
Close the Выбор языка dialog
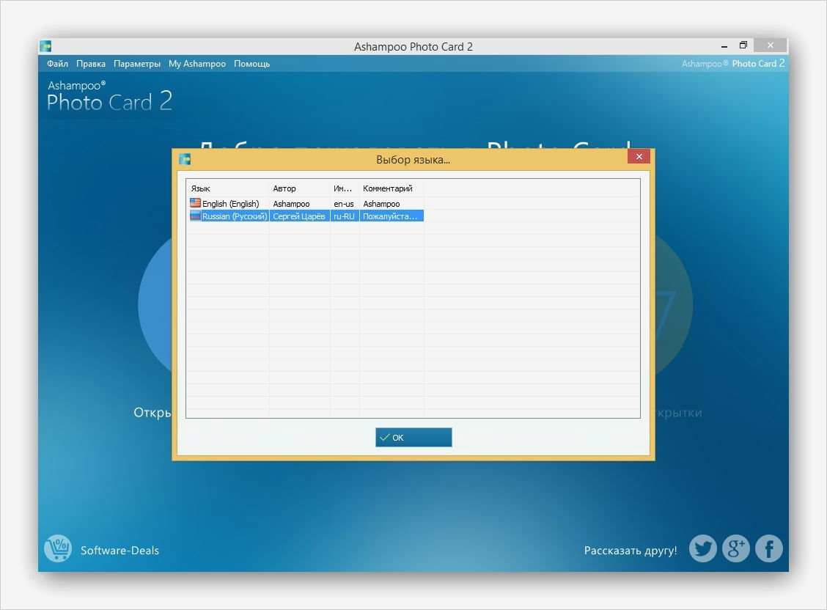click(x=639, y=157)
